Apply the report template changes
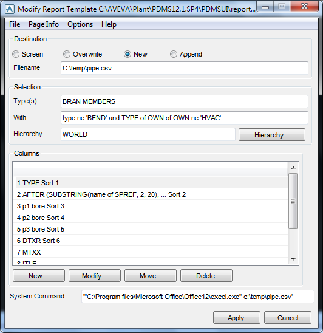 [x=237, y=318]
